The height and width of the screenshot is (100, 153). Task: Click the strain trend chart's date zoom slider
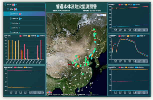pos(141,30)
